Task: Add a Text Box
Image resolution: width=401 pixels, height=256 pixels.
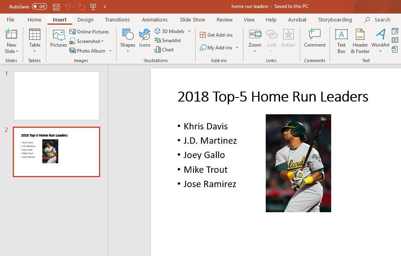Action: [x=341, y=41]
